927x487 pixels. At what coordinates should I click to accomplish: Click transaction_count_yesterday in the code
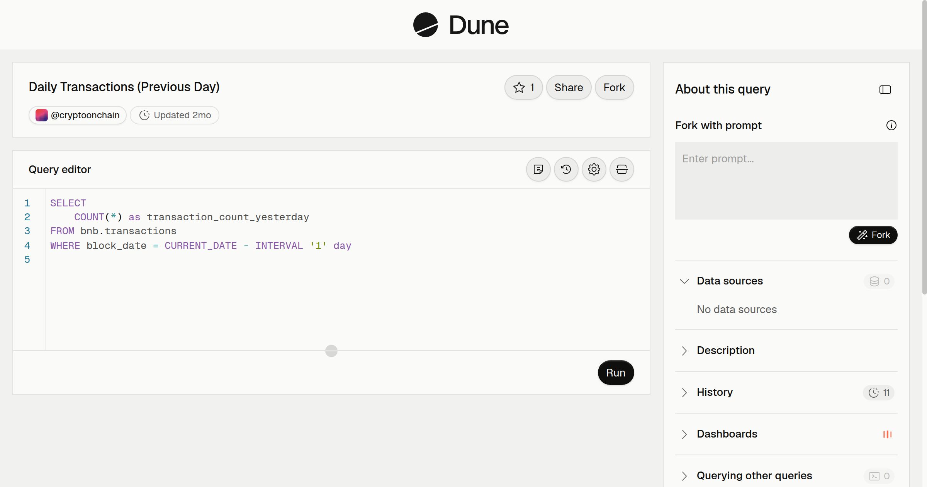228,217
